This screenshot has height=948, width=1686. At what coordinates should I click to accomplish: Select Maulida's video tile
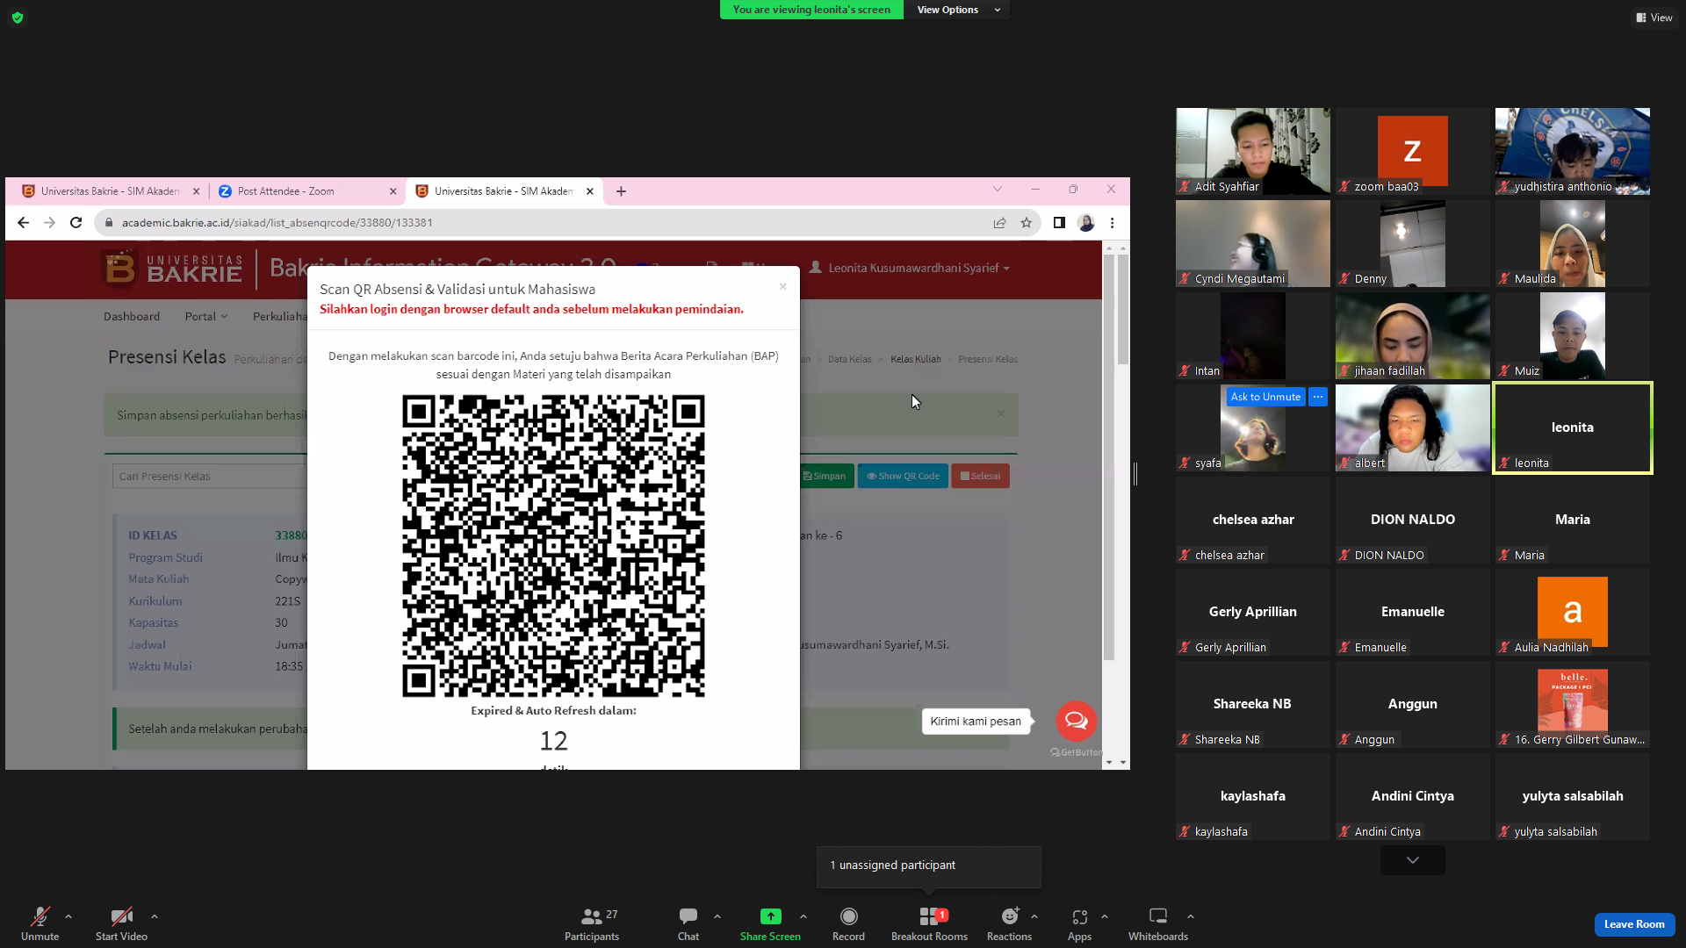coord(1573,243)
